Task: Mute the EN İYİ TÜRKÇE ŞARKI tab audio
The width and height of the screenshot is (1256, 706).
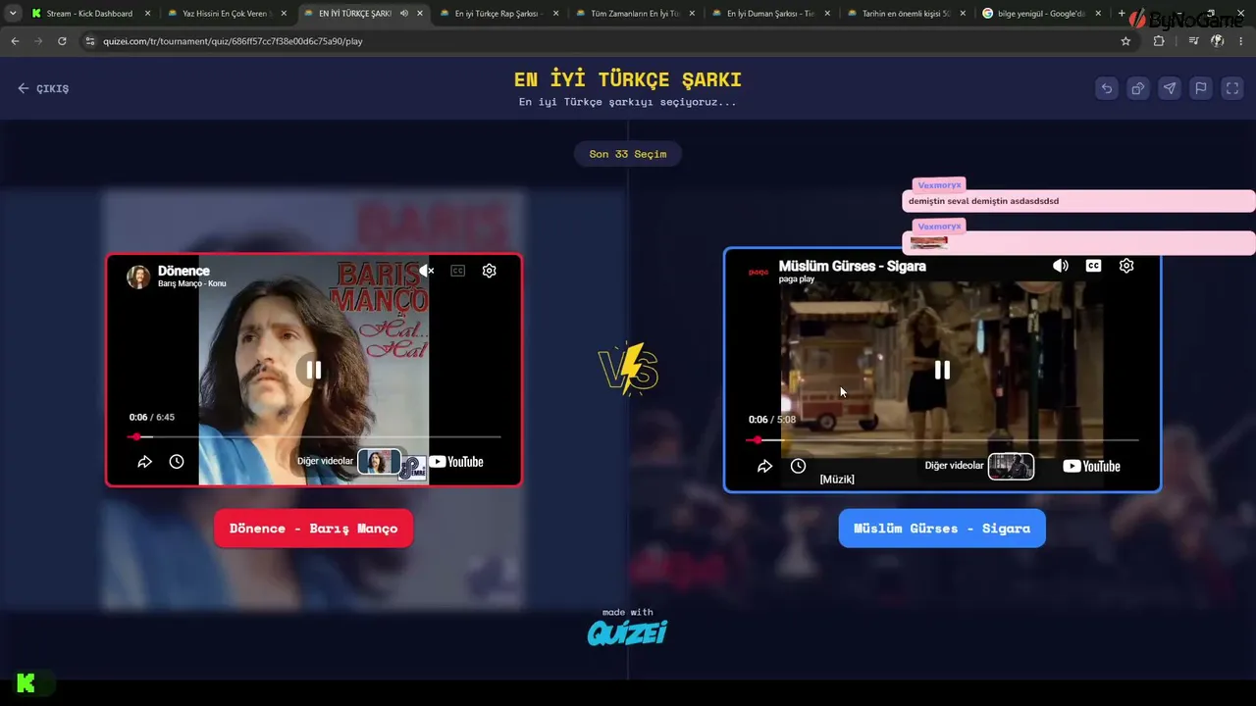Action: [x=403, y=14]
